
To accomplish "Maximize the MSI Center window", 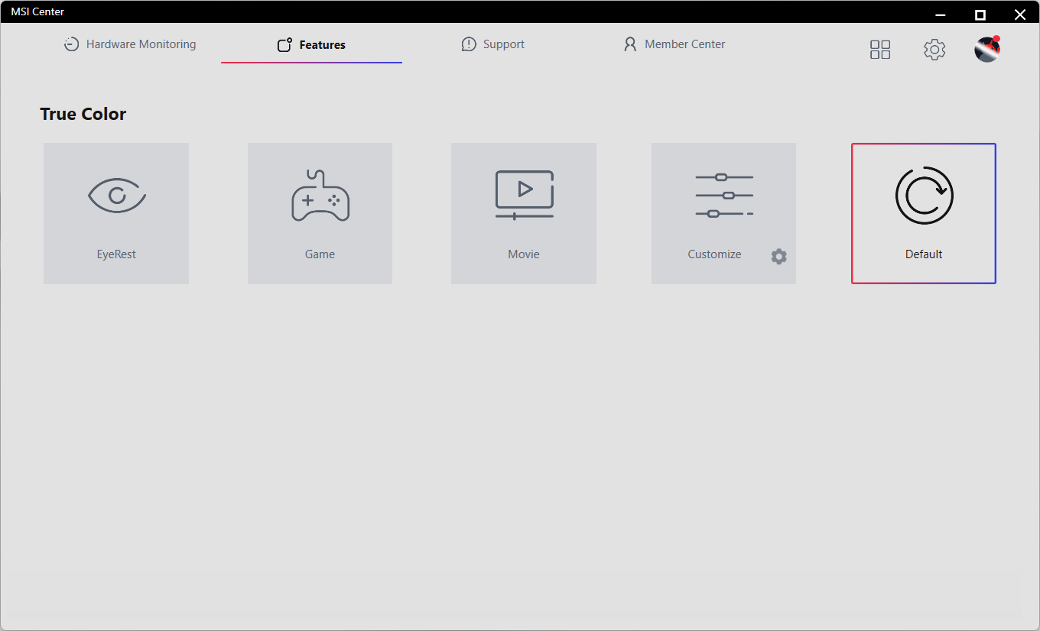I will pos(980,15).
